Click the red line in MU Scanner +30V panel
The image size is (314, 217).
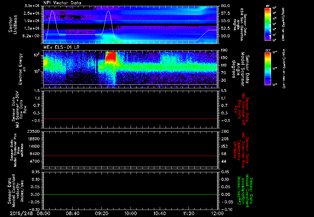(x=130, y=119)
